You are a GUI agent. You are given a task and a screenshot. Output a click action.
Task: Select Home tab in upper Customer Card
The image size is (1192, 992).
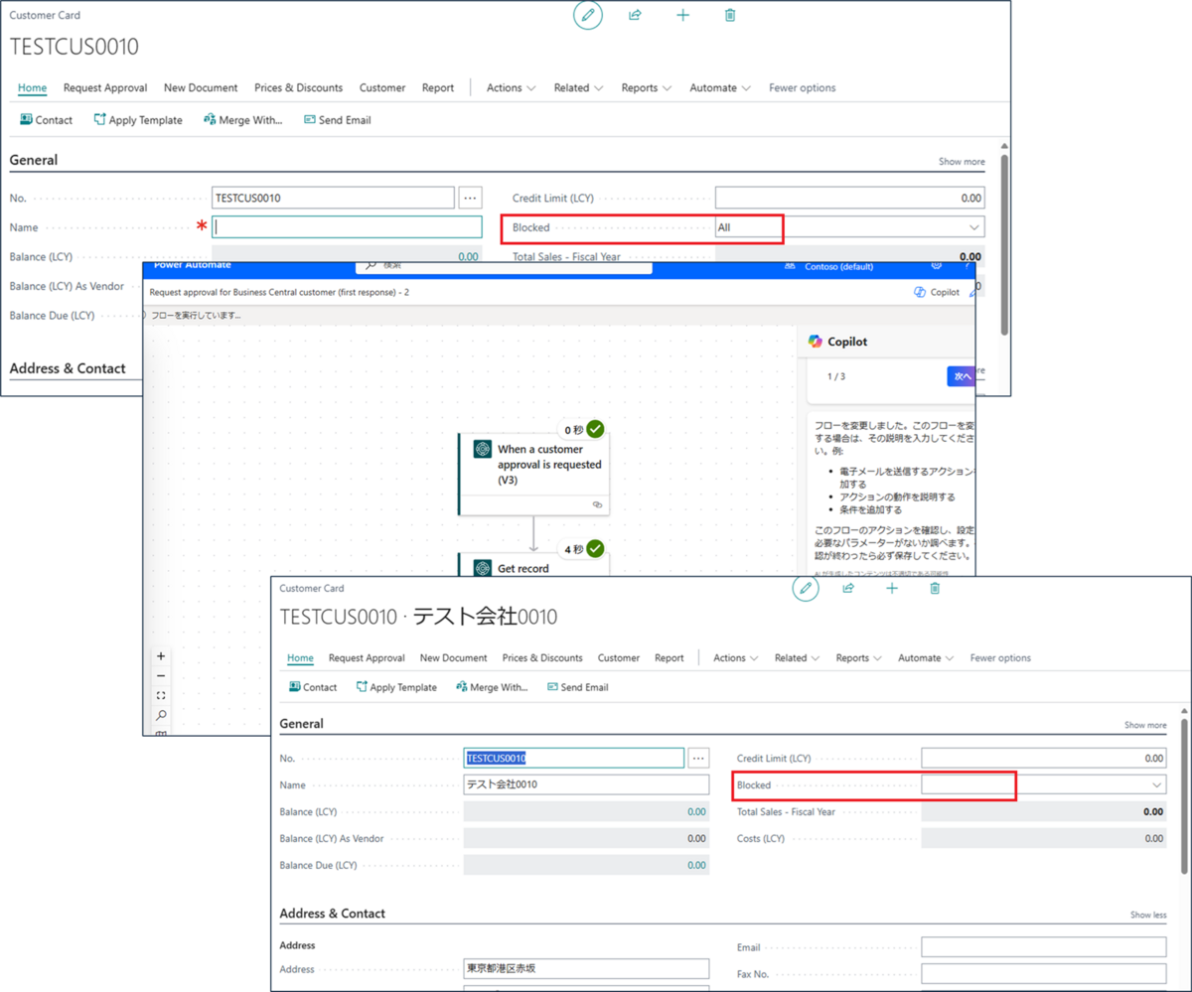pos(32,87)
